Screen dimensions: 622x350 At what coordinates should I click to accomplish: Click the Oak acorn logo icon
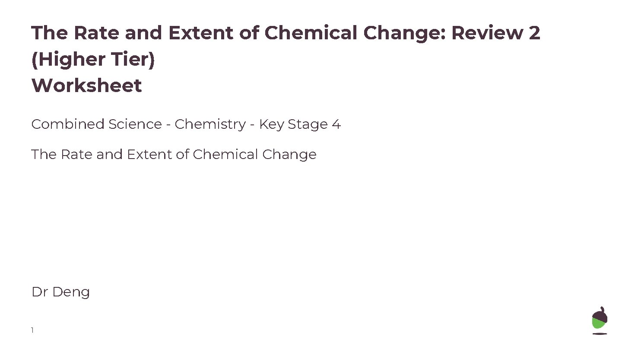pyautogui.click(x=599, y=320)
